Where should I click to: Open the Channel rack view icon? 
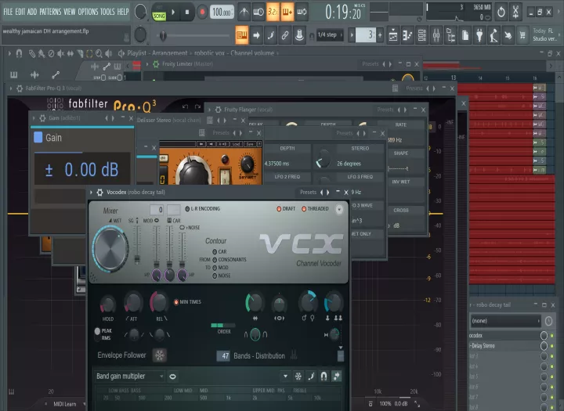[x=421, y=35]
